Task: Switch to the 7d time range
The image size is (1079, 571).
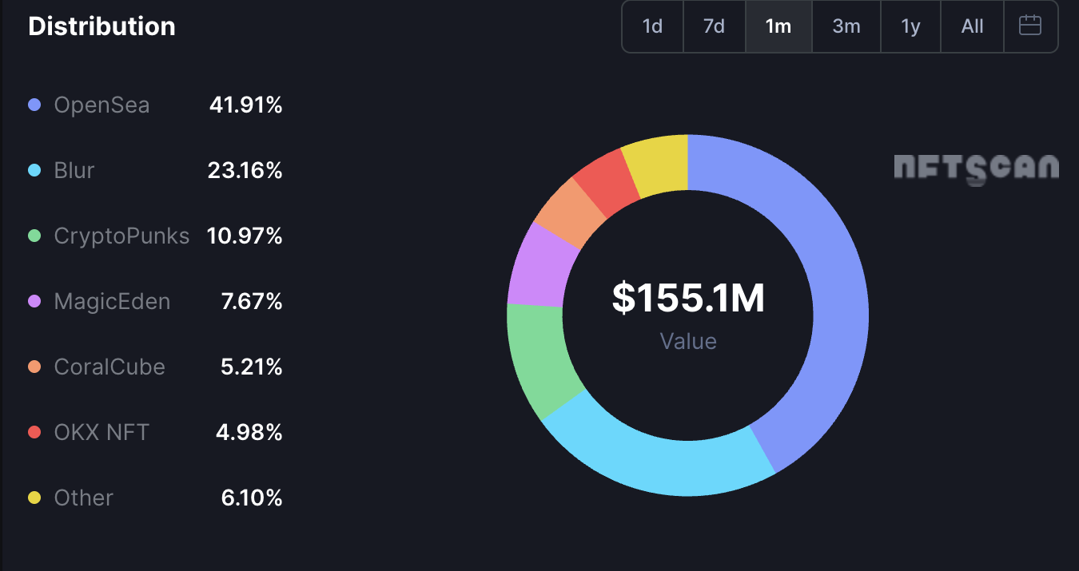Action: (x=714, y=26)
